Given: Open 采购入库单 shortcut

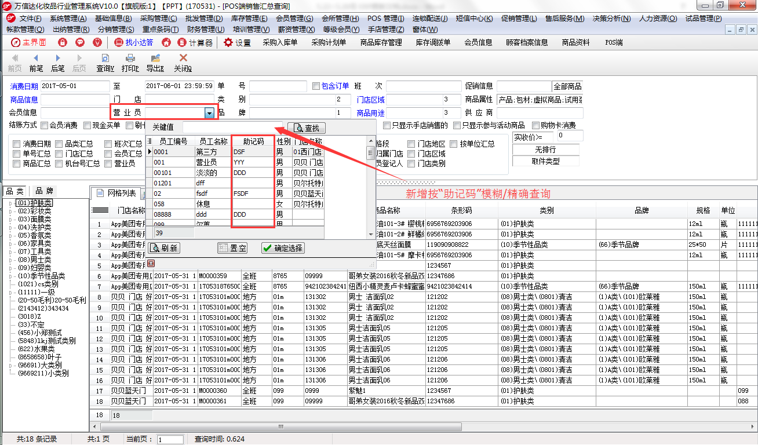Looking at the screenshot, I should click(280, 42).
